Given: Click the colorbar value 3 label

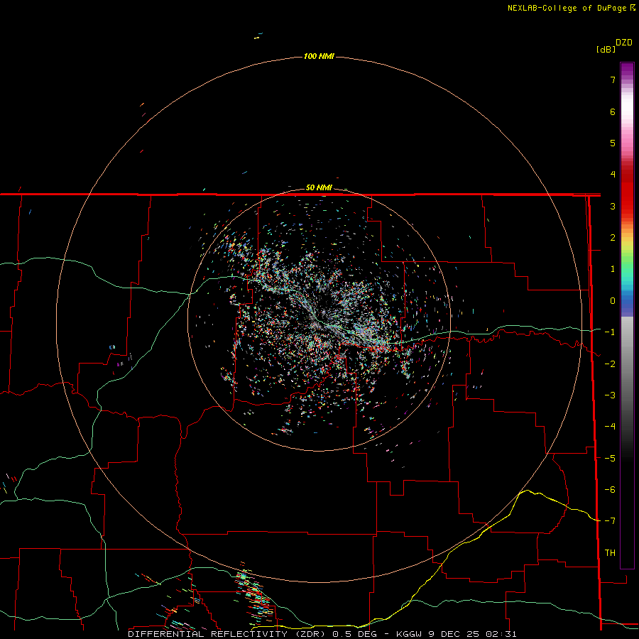Looking at the screenshot, I should coord(613,207).
